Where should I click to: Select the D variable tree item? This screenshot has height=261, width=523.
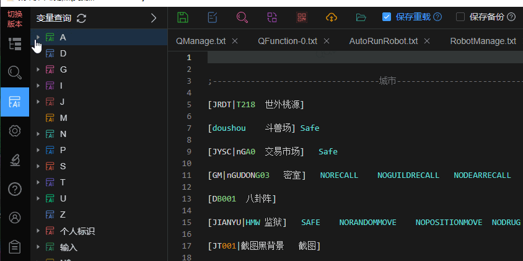[x=99, y=53]
